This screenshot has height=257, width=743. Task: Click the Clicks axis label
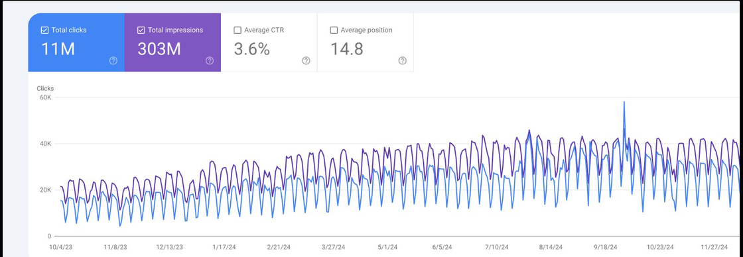45,89
